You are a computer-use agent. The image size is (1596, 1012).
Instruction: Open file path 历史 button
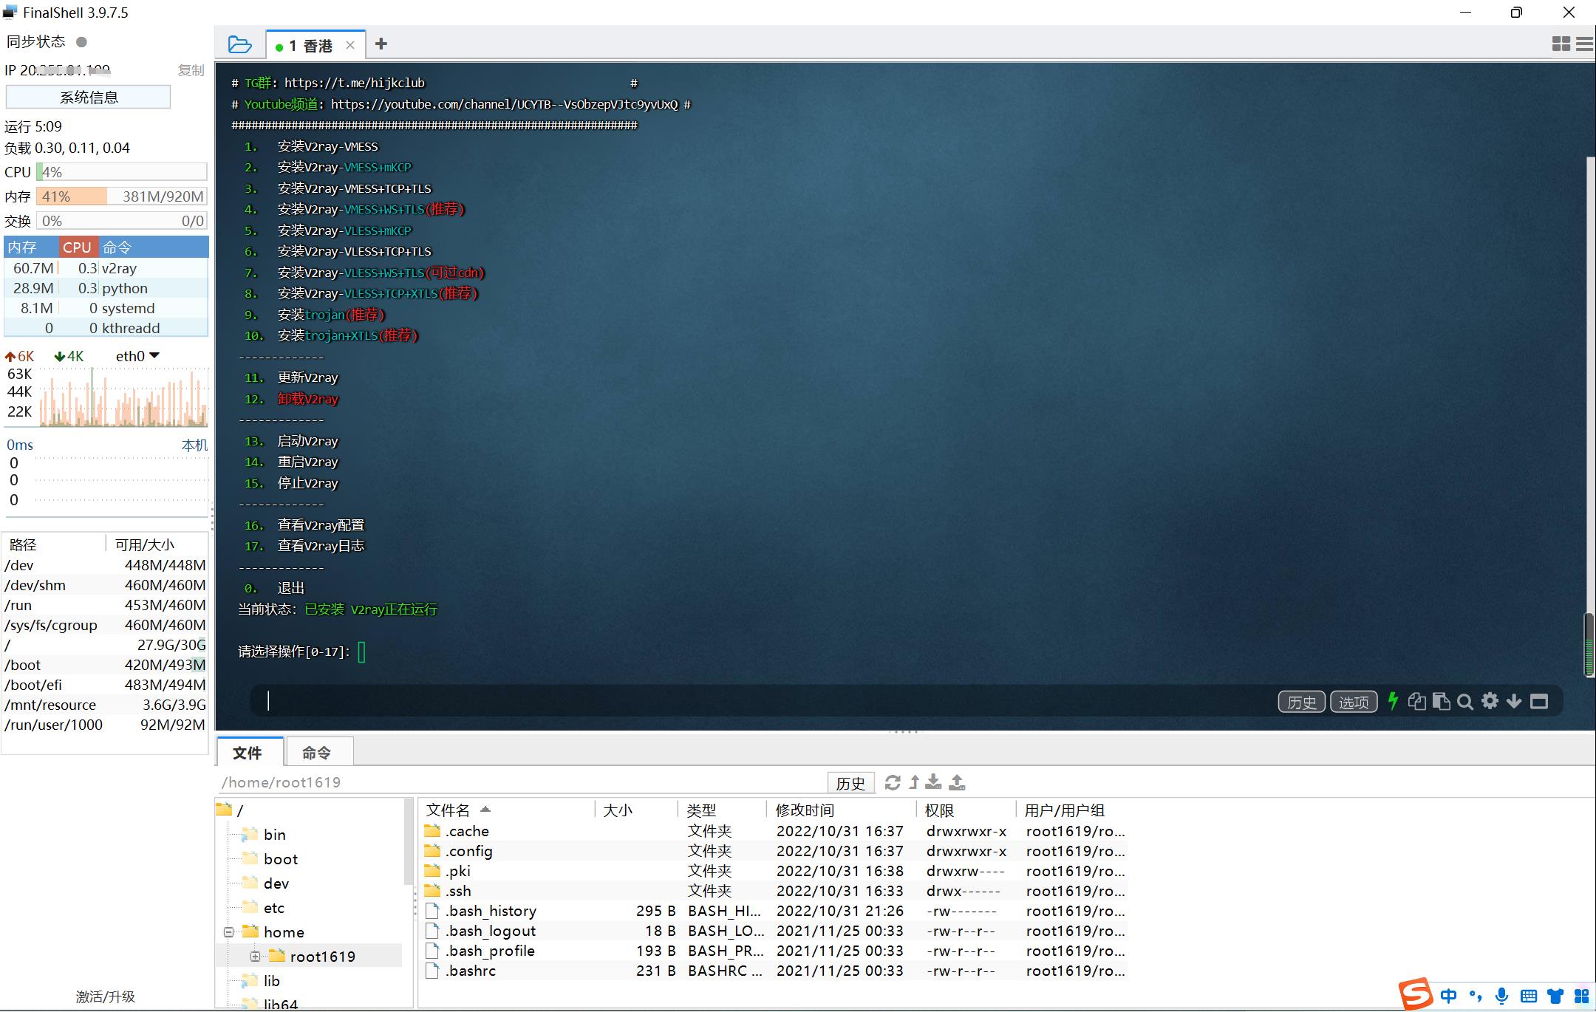pyautogui.click(x=850, y=782)
